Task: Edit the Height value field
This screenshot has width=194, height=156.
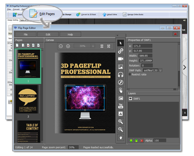Action: [146, 61]
